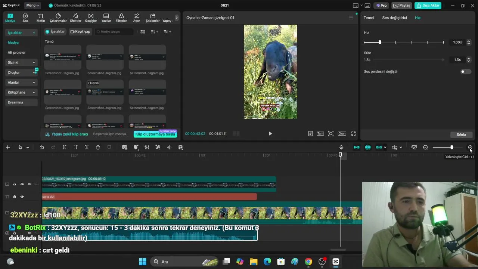Click the Oran aspect ratio button

[x=342, y=133]
